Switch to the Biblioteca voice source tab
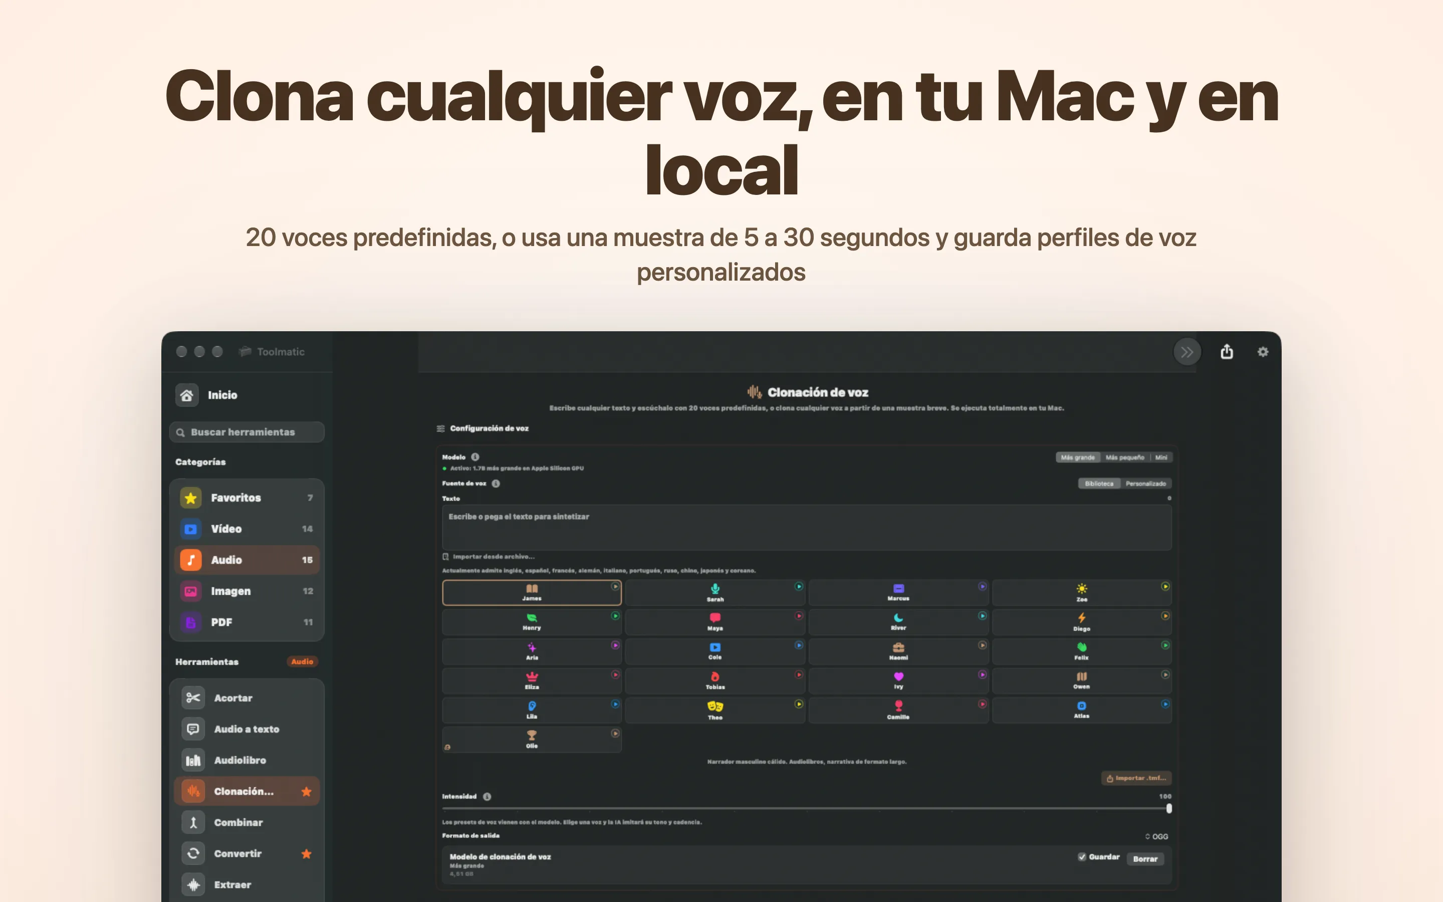Screen dimensions: 1443x902 (x=1099, y=484)
